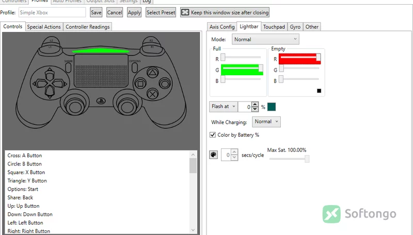Viewport: 413px width, 235px height.
Task: Click the Profile name field Simple Xbox
Action: click(x=52, y=12)
